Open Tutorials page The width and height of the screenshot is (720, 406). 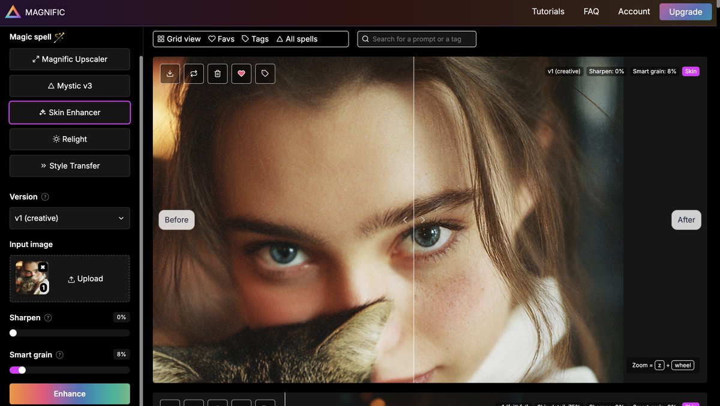tap(548, 11)
